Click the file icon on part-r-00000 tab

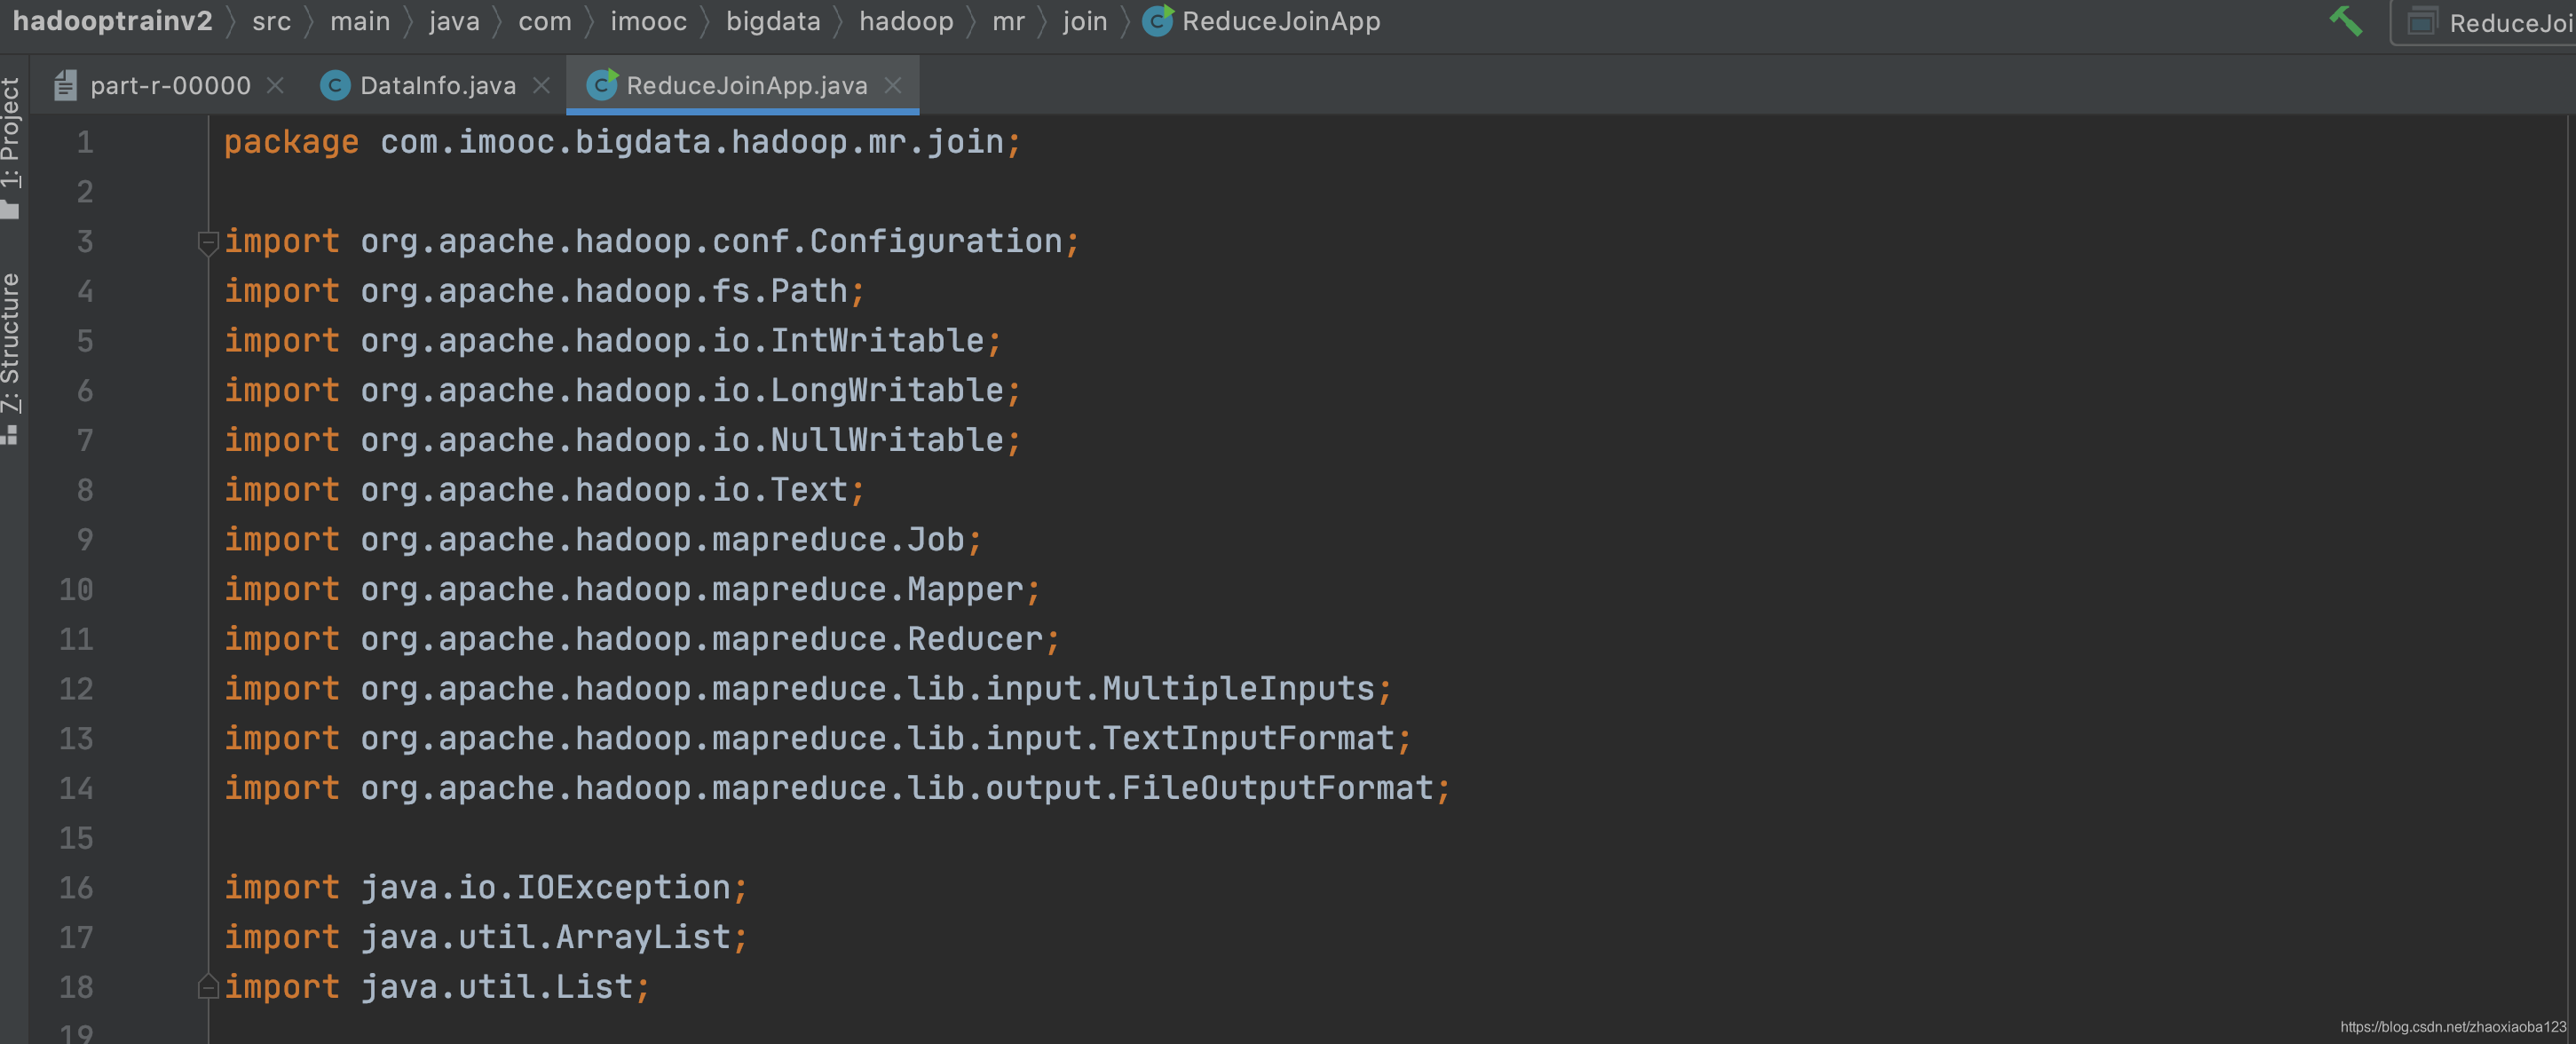pyautogui.click(x=65, y=86)
